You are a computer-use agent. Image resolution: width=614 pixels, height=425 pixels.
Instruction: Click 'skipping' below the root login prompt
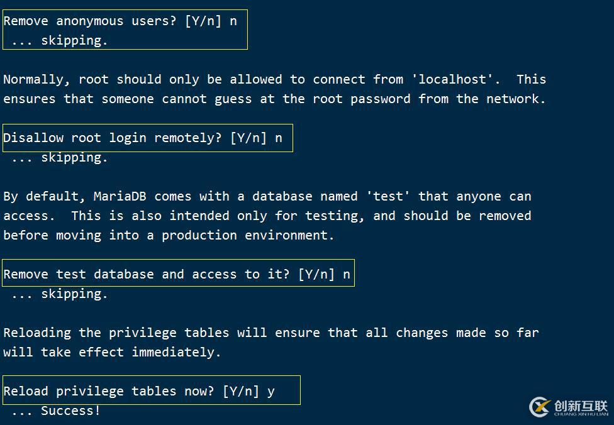pos(74,157)
